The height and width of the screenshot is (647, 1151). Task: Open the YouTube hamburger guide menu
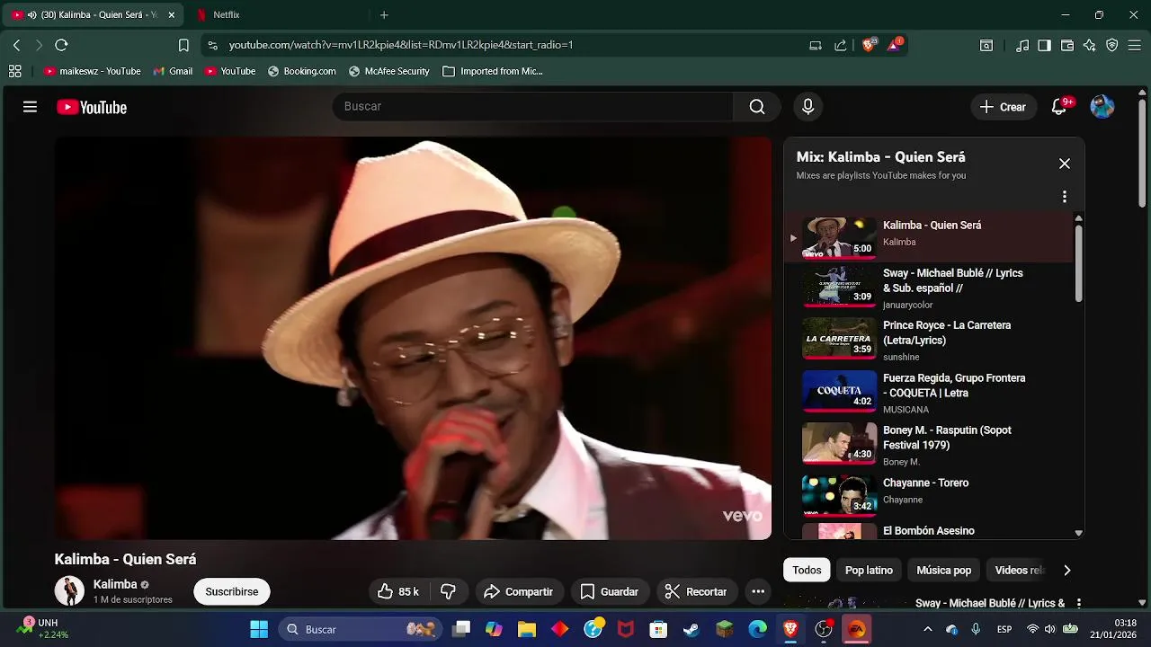click(x=30, y=107)
